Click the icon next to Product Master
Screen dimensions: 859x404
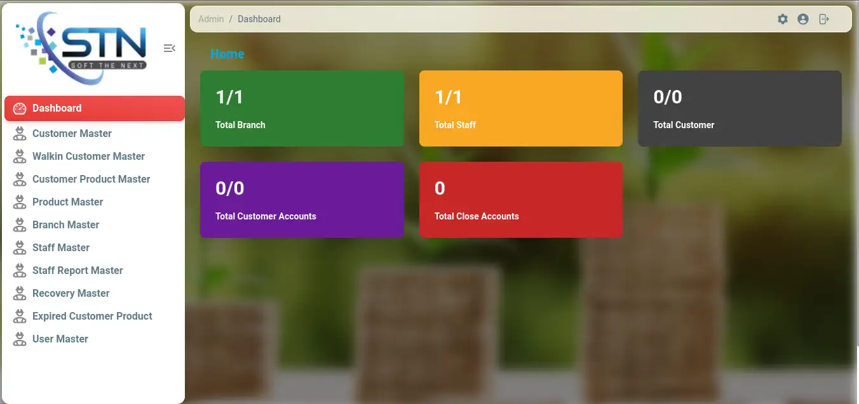click(20, 202)
